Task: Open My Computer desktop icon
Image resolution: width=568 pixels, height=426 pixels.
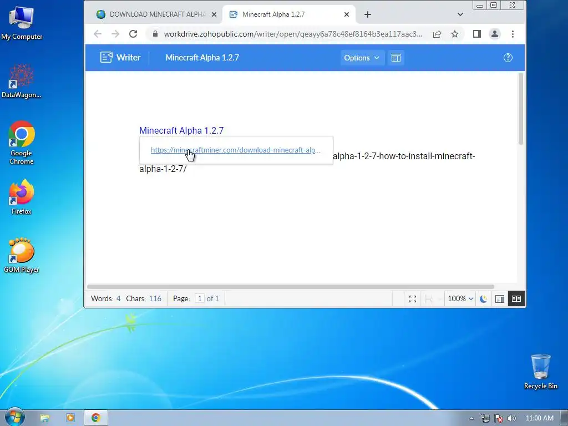Action: pos(22,23)
